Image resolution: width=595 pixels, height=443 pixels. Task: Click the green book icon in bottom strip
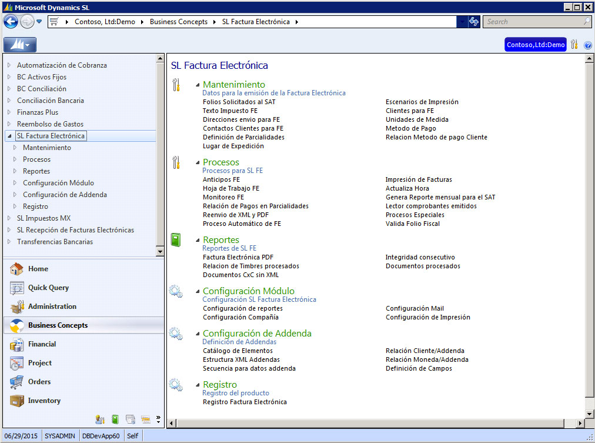click(115, 419)
